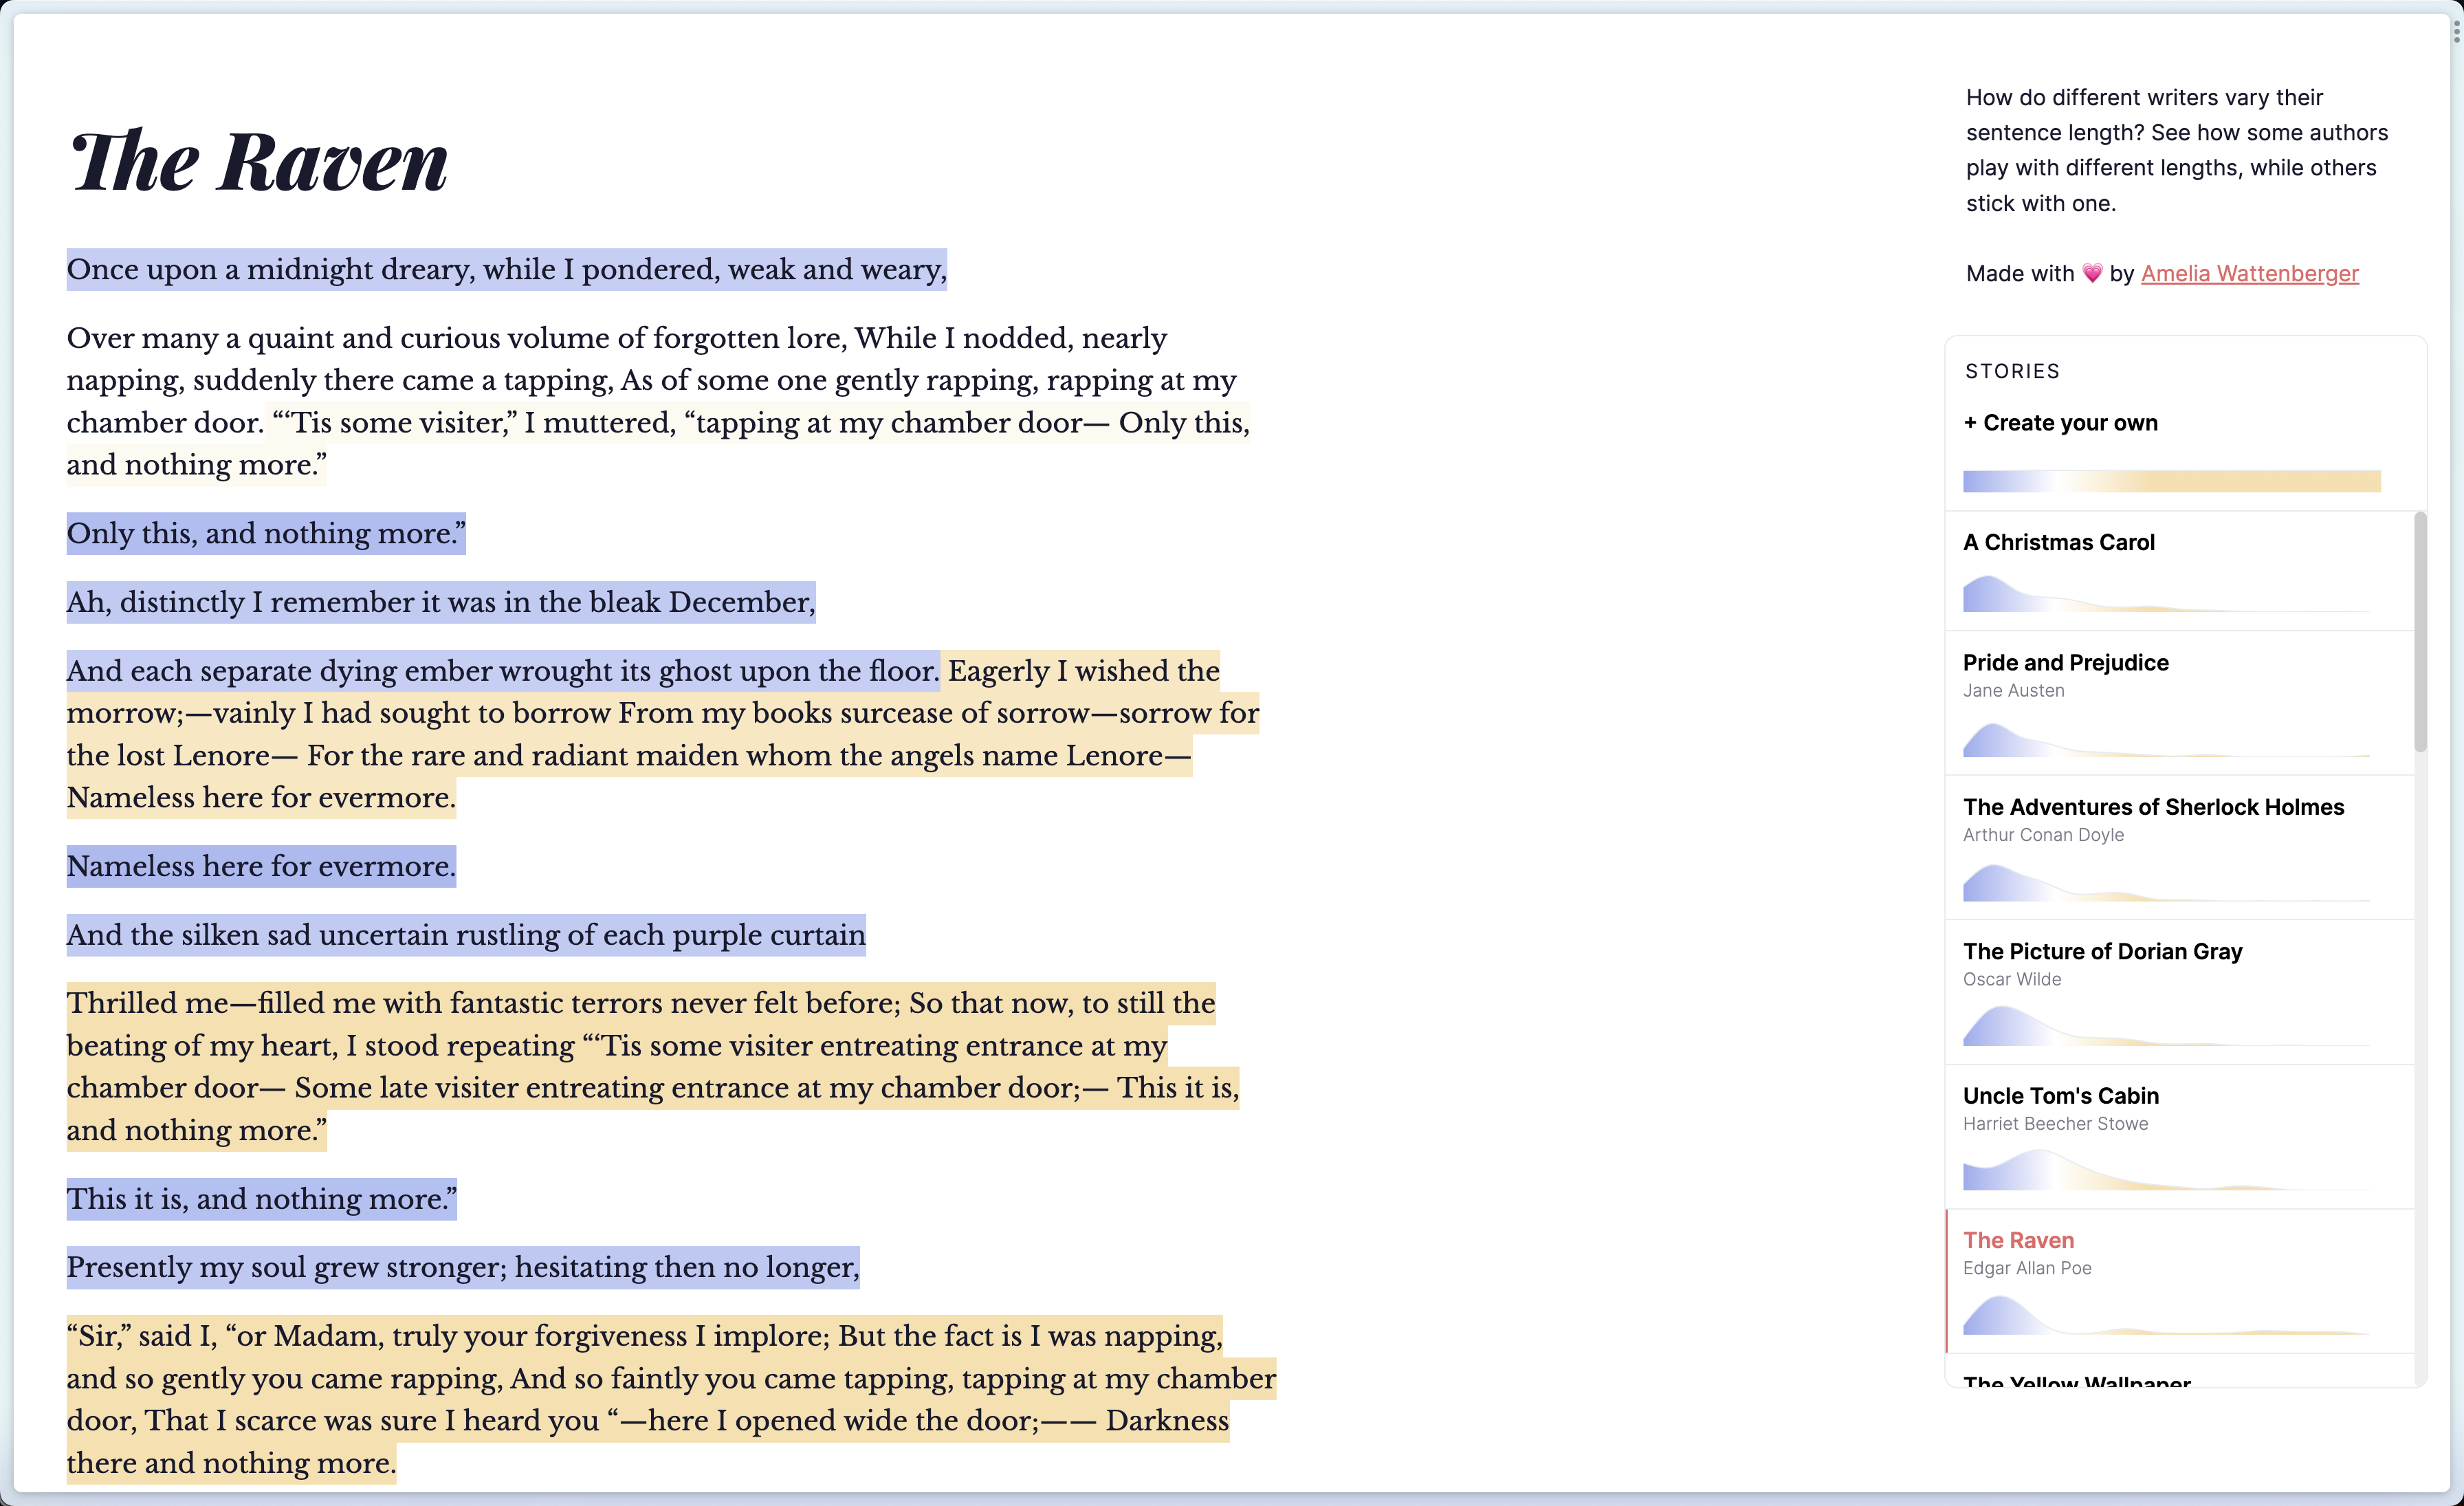Click sentence 'Once upon a midnight dreary'

506,269
